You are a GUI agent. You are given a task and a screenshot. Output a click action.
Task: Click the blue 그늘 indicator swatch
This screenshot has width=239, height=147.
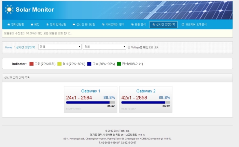pyautogui.click(x=89, y=64)
